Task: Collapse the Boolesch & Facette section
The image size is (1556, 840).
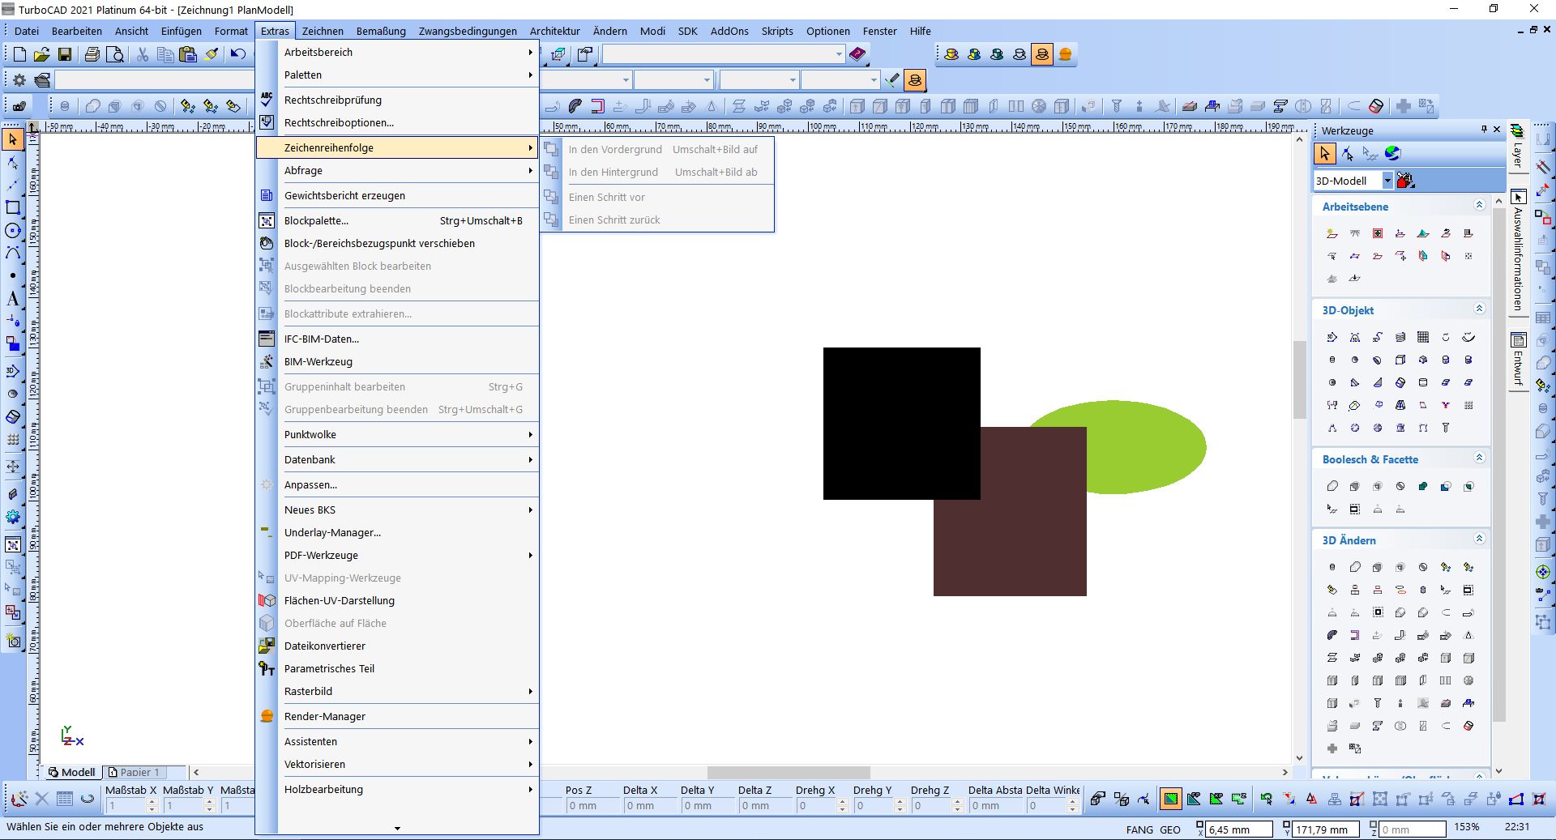Action: click(1479, 458)
